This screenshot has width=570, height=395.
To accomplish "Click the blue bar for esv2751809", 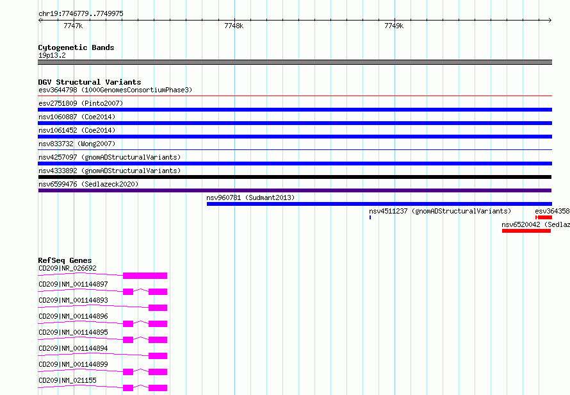I will coord(295,110).
